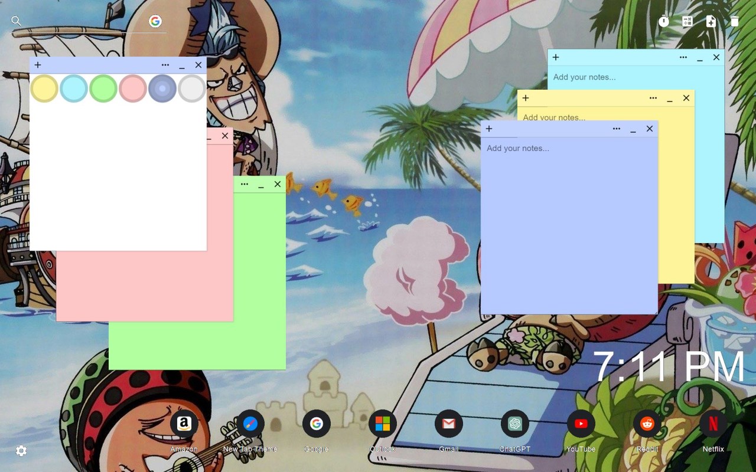Open the settings gear
The height and width of the screenshot is (472, 756).
pos(21,451)
